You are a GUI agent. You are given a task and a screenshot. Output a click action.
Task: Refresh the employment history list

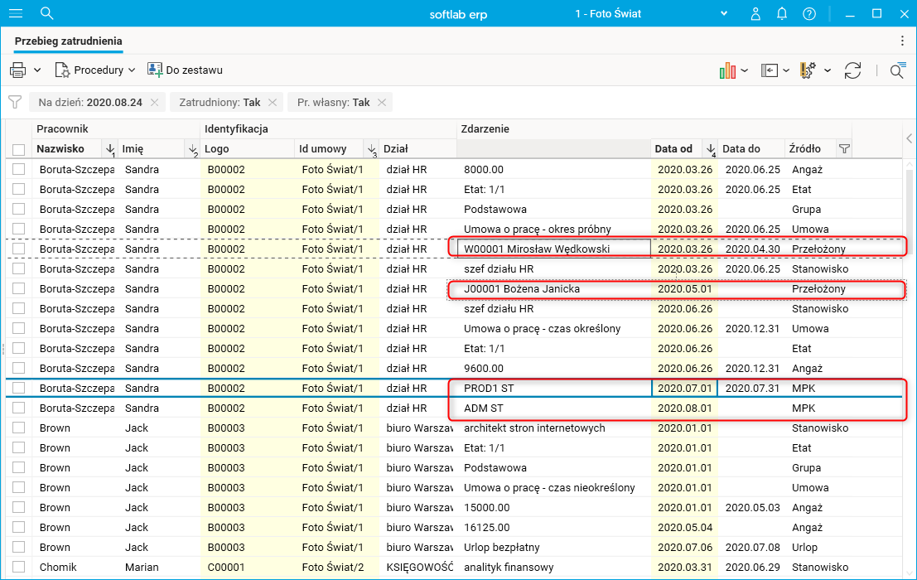click(853, 70)
